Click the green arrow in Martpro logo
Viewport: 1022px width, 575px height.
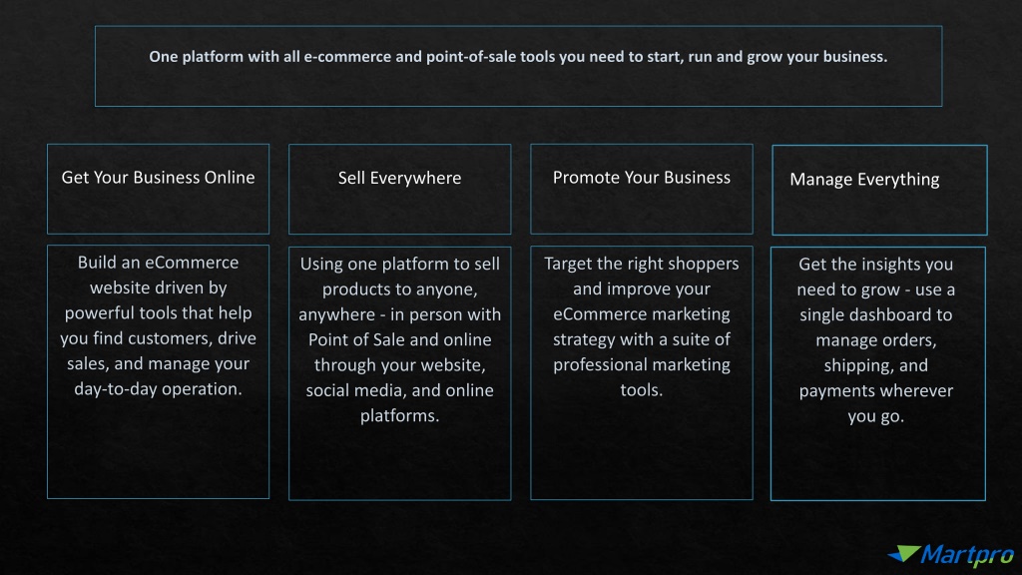tap(904, 553)
